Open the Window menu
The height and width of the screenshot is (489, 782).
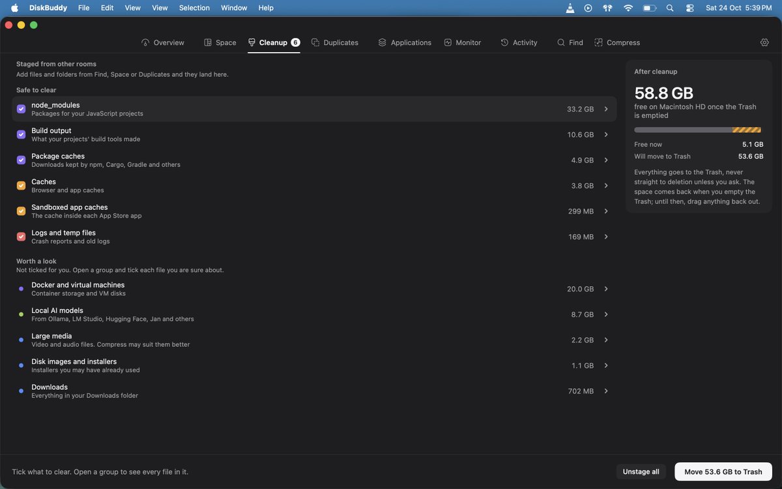tap(234, 8)
